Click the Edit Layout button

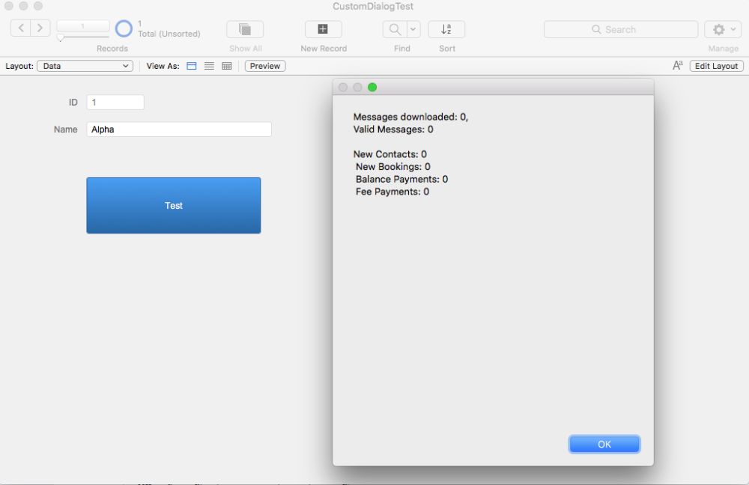tap(716, 66)
